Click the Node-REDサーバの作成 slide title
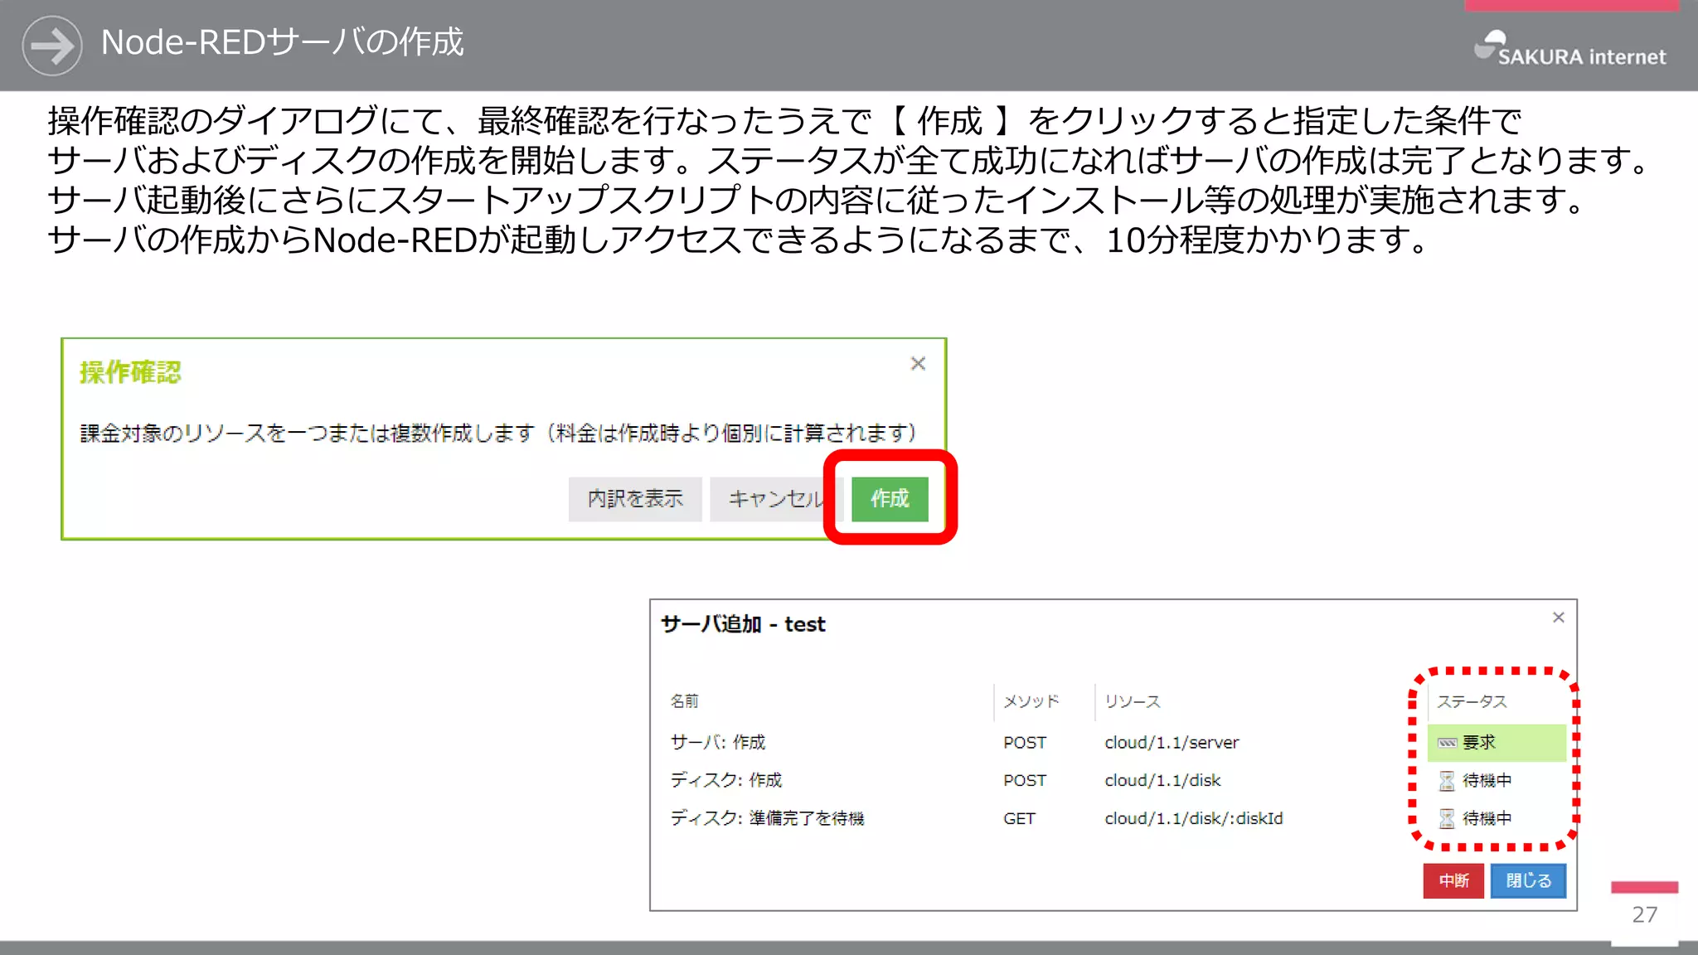 [x=282, y=42]
